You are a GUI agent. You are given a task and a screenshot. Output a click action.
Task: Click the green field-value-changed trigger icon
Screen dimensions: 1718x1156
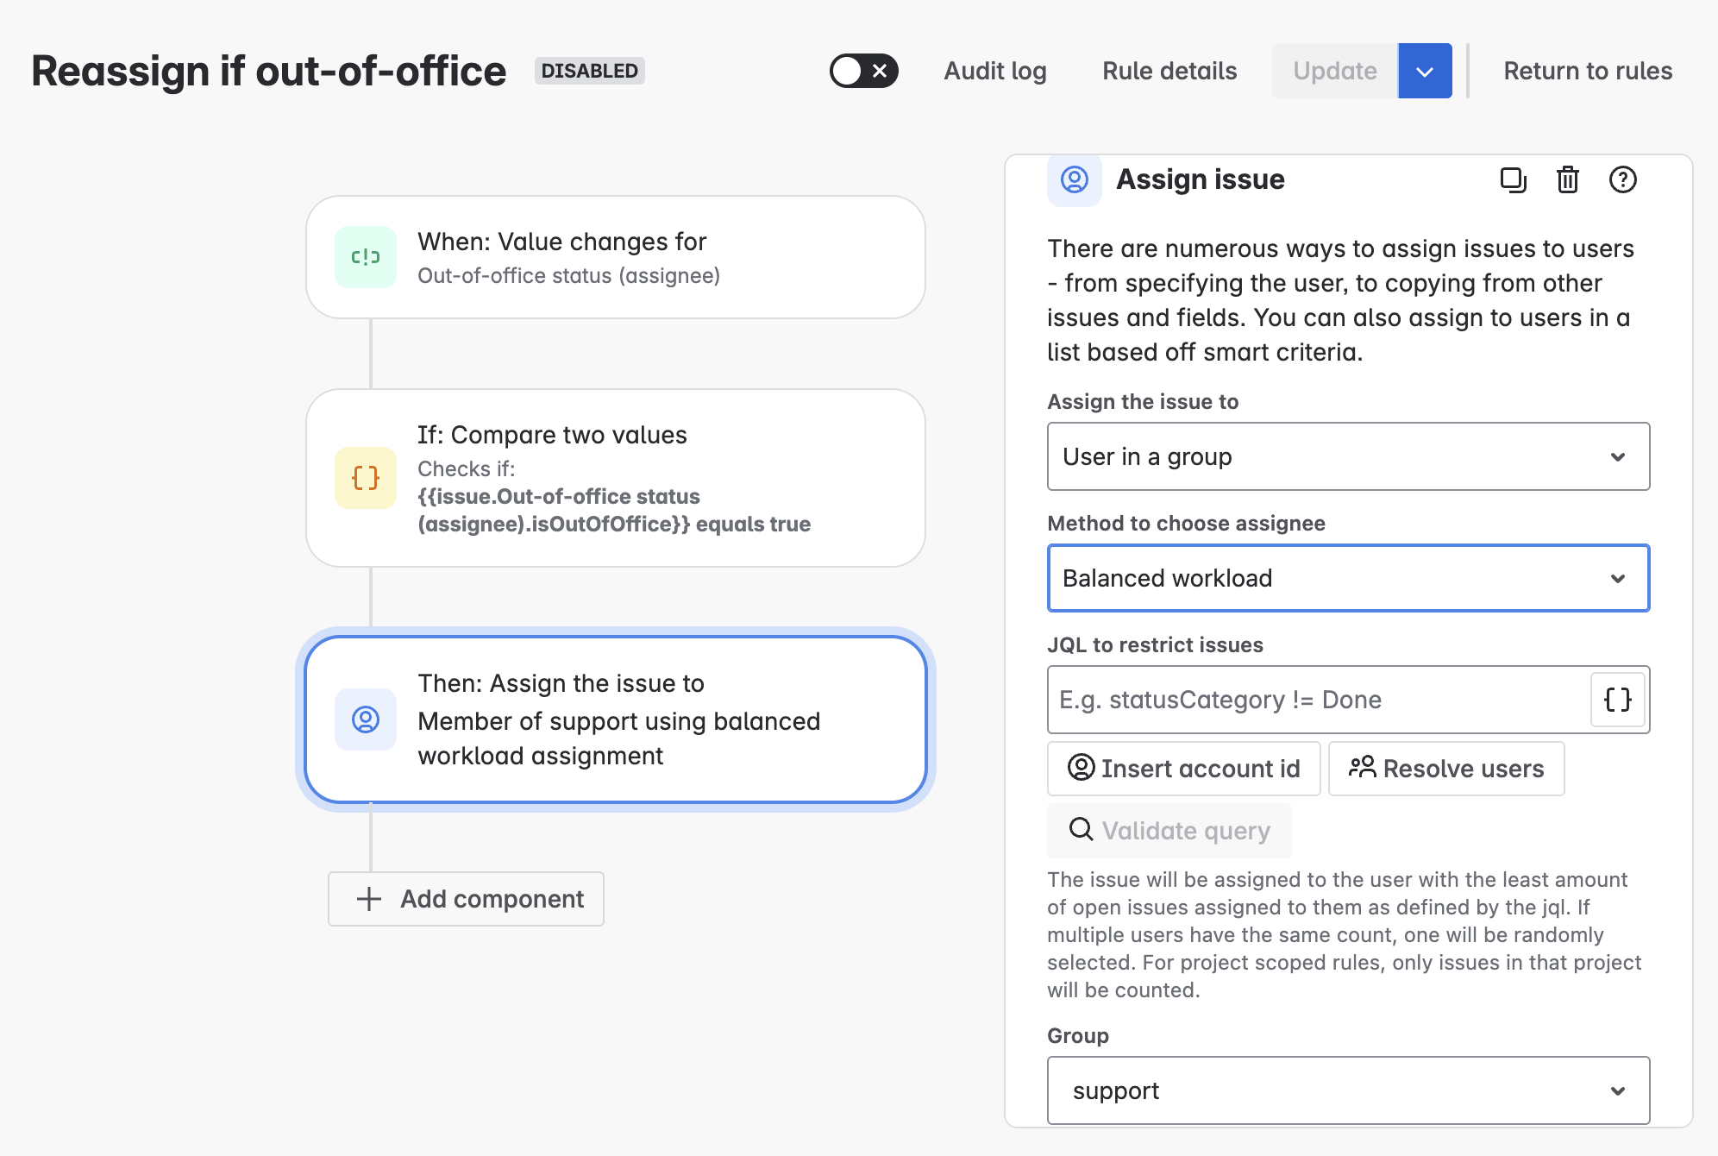366,257
